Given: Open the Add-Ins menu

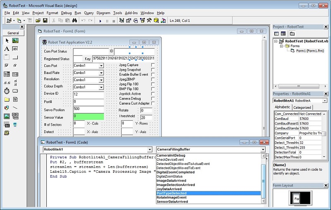Looking at the screenshot, I should point(131,13).
